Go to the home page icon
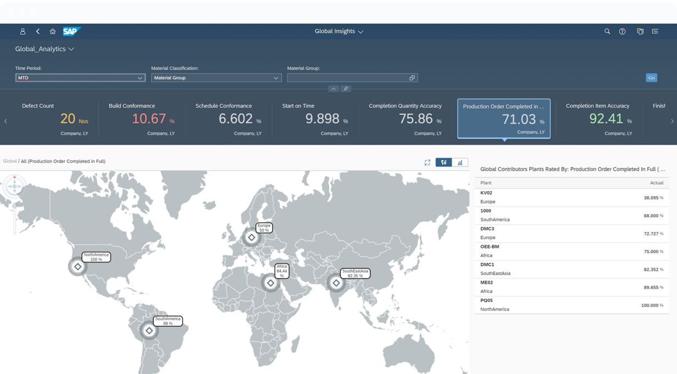This screenshot has height=374, width=677. click(53, 31)
